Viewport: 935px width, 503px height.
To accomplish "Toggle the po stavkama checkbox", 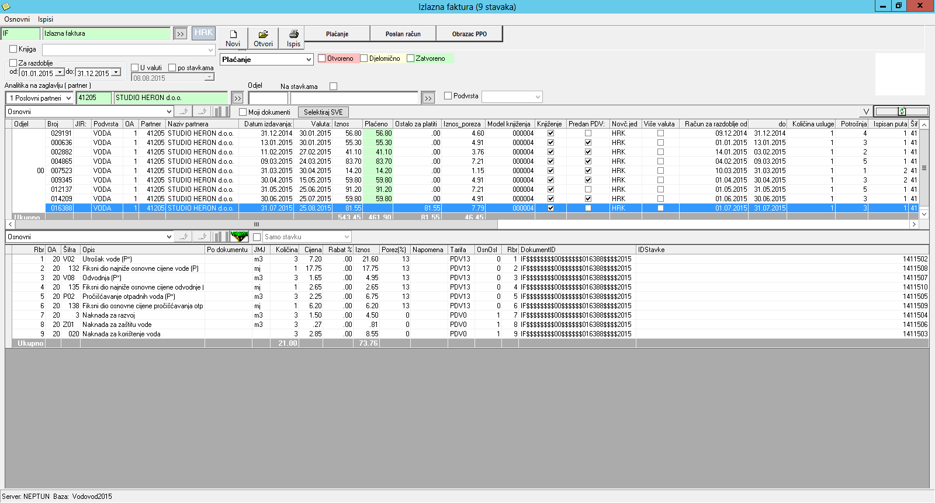I will point(172,68).
